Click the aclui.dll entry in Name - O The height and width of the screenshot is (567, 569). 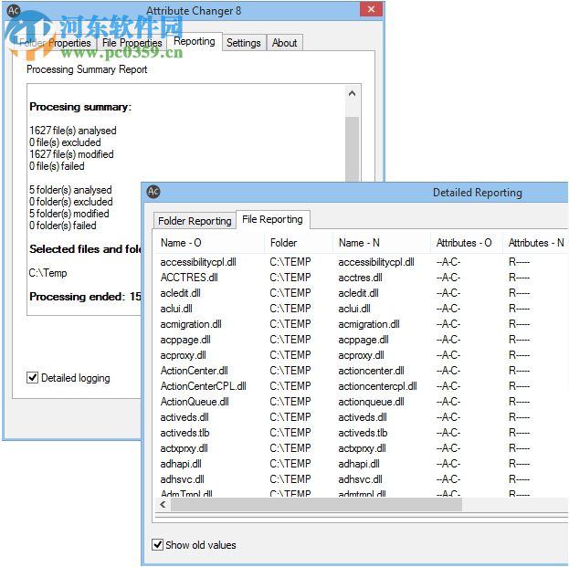[x=176, y=309]
